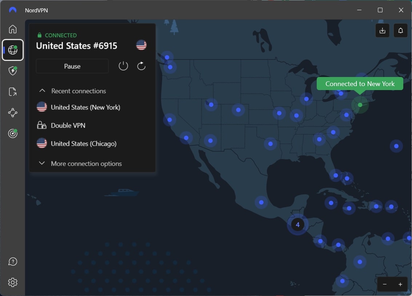The width and height of the screenshot is (412, 296).
Task: Open NordVPN settings via gear icon
Action: (13, 282)
